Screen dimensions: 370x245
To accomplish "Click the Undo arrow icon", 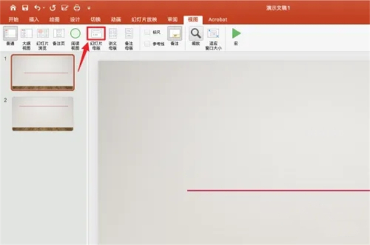I will pyautogui.click(x=37, y=8).
